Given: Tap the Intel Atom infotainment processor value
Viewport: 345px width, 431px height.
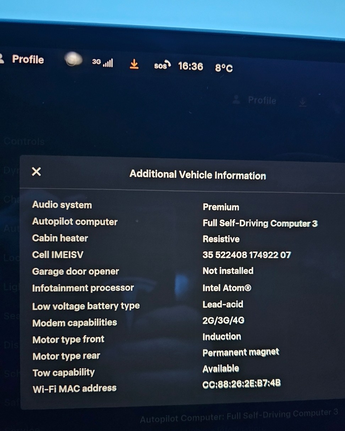Looking at the screenshot, I should (227, 288).
